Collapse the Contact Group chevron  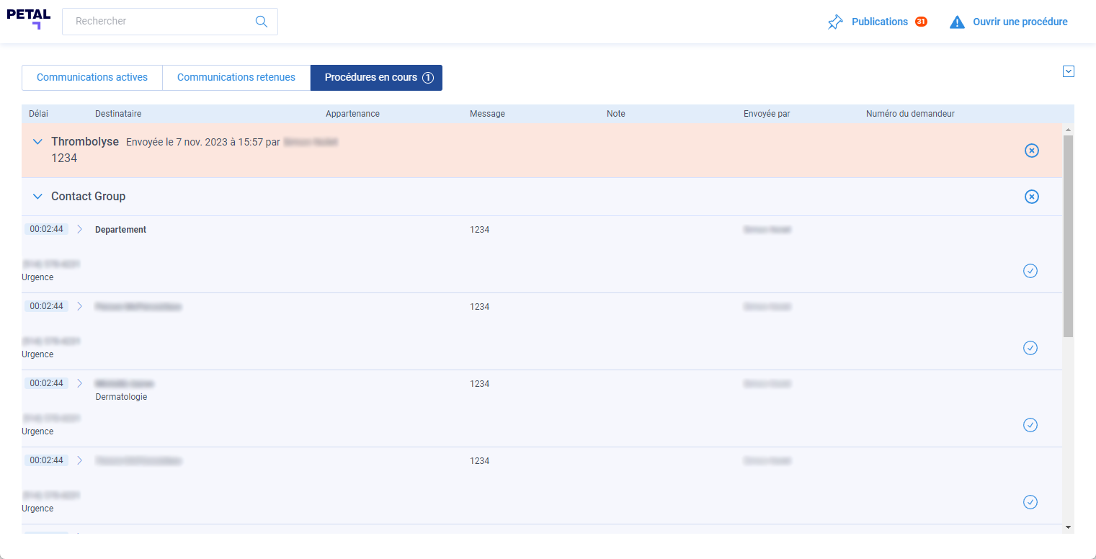[38, 197]
